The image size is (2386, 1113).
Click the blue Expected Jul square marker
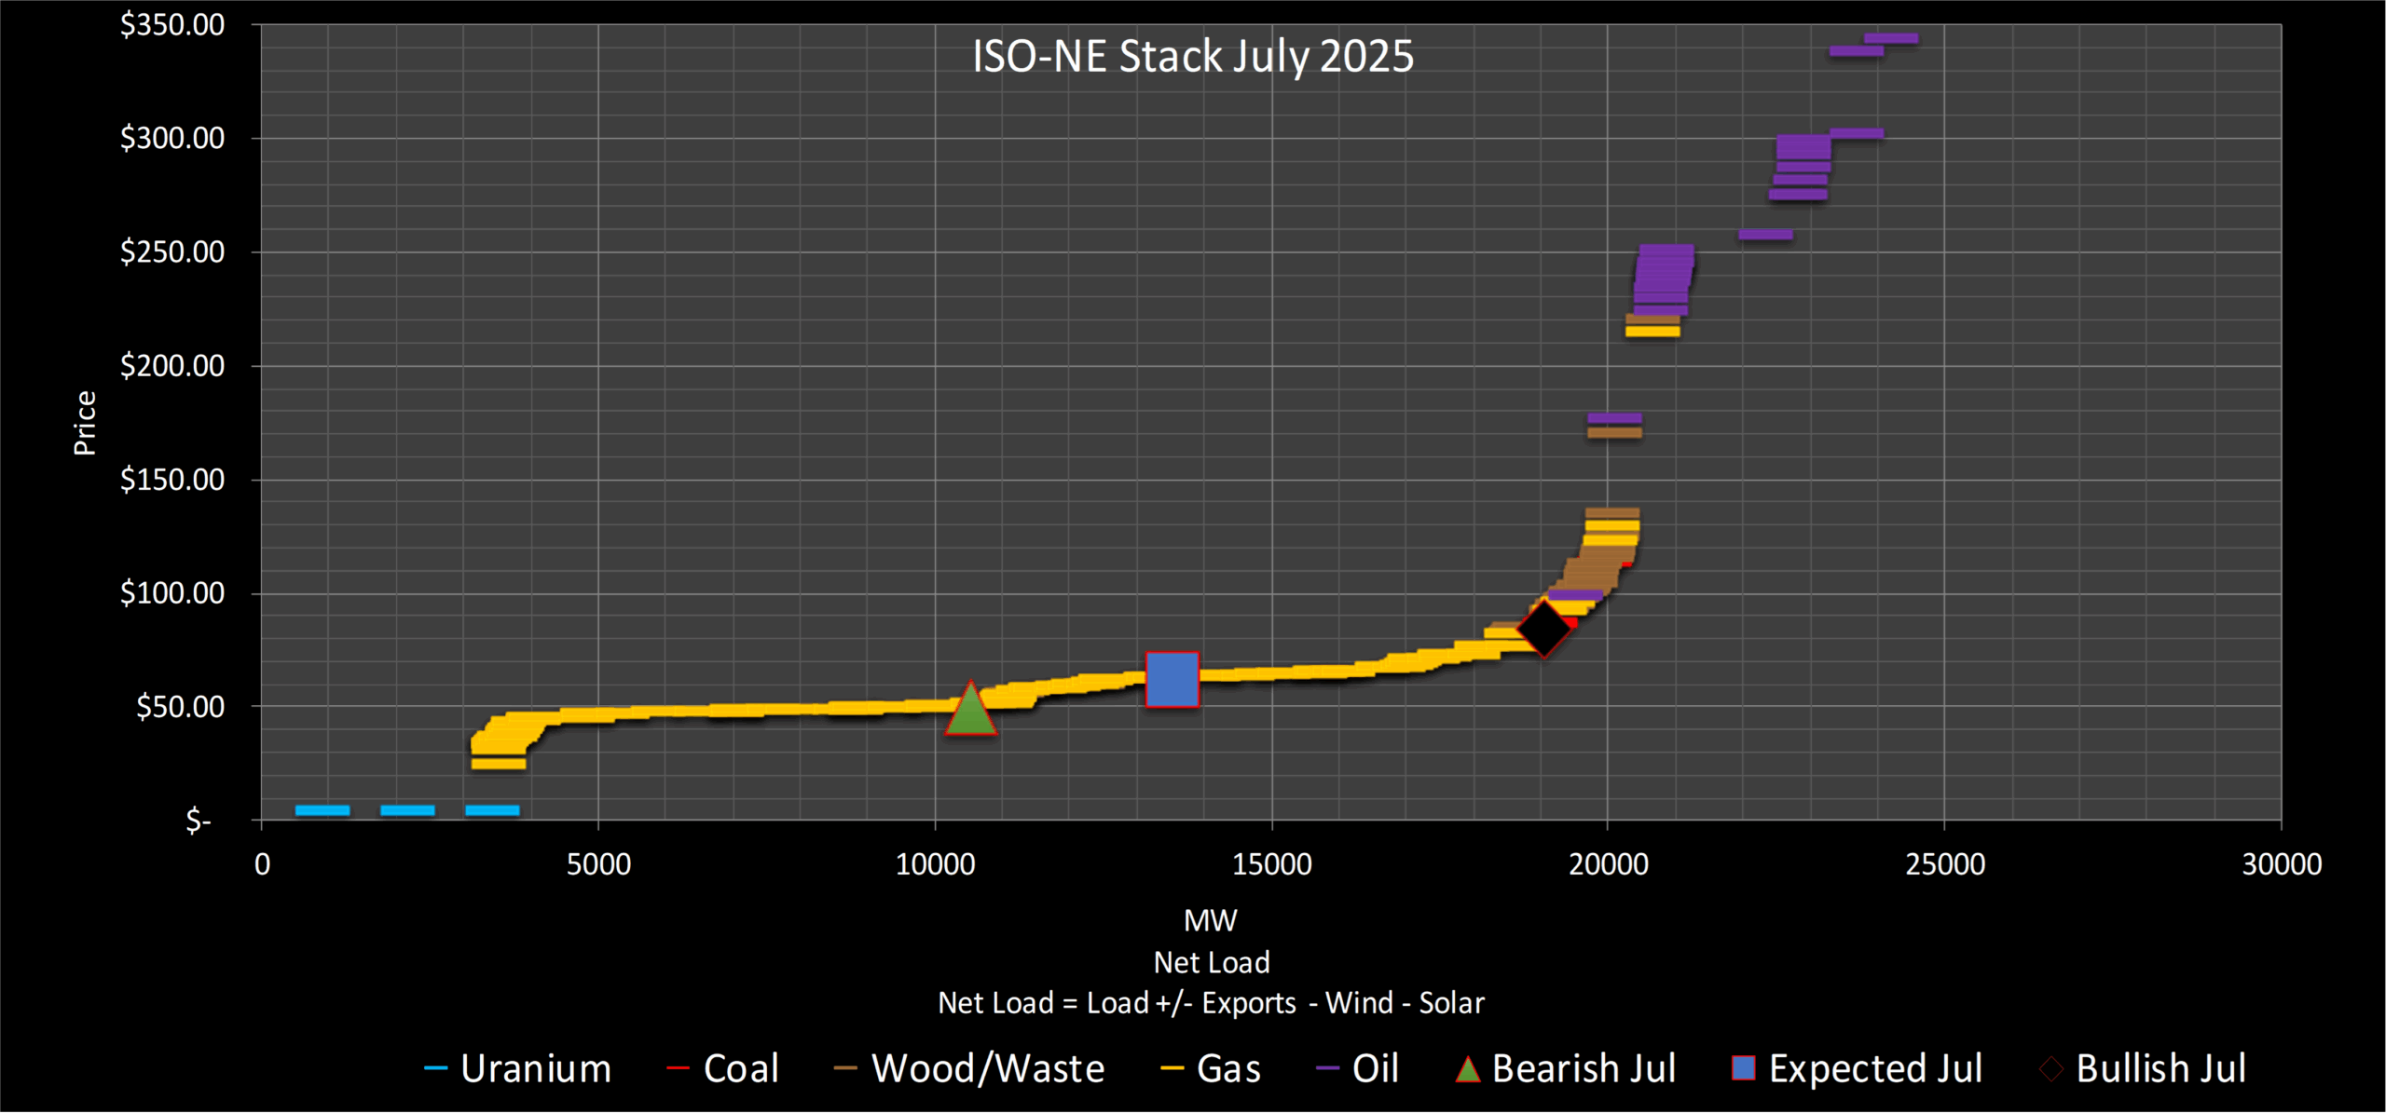click(1172, 679)
